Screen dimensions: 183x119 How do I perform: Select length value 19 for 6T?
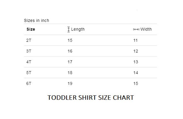(x=70, y=83)
